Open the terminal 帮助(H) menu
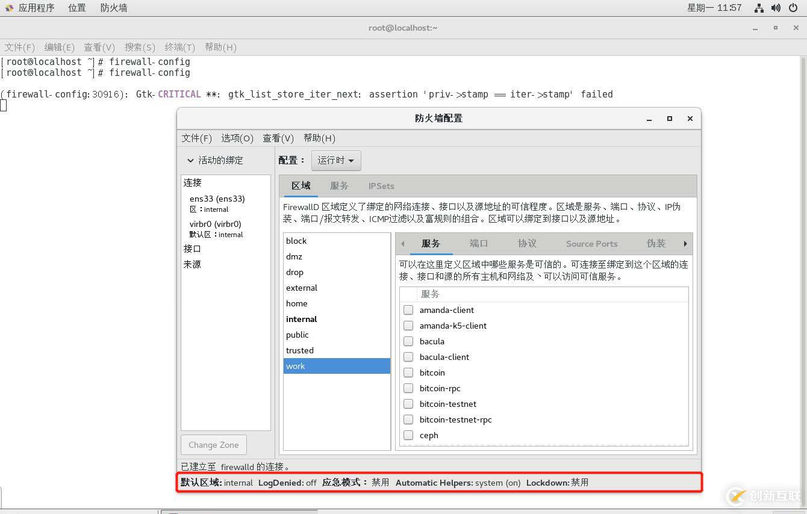 click(x=220, y=47)
